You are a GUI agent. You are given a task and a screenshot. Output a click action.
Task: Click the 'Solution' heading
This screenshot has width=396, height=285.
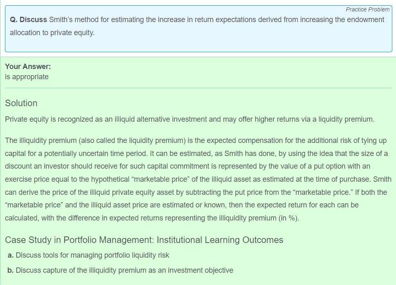21,103
